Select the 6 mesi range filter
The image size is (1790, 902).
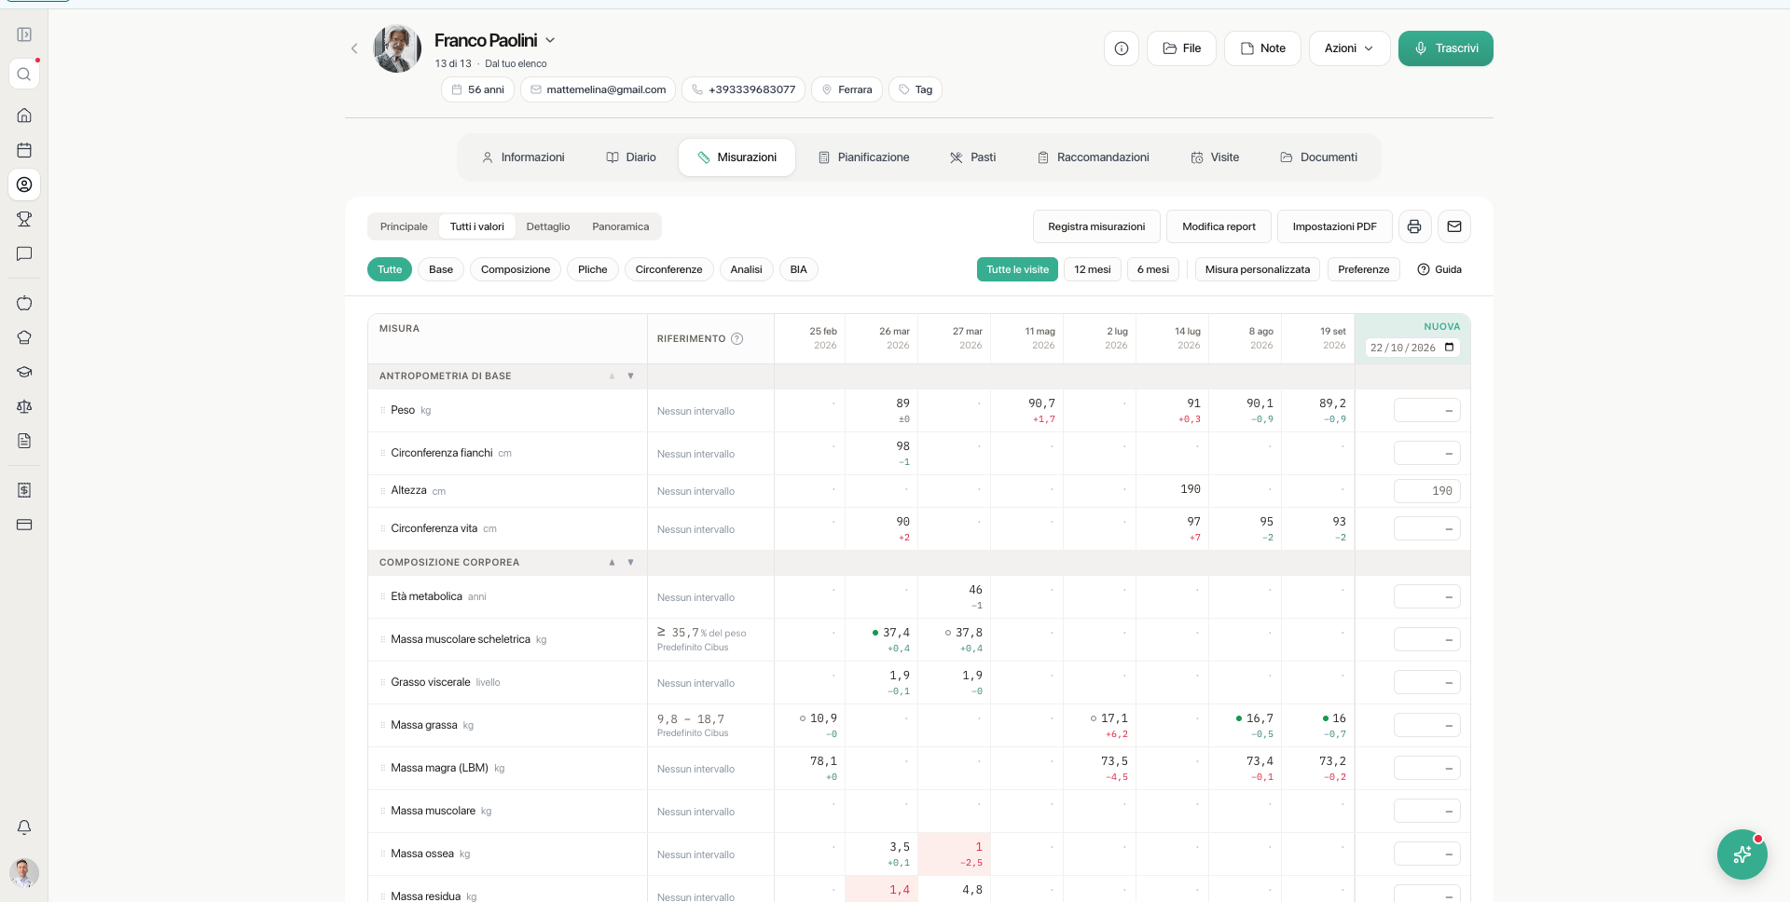coord(1153,269)
